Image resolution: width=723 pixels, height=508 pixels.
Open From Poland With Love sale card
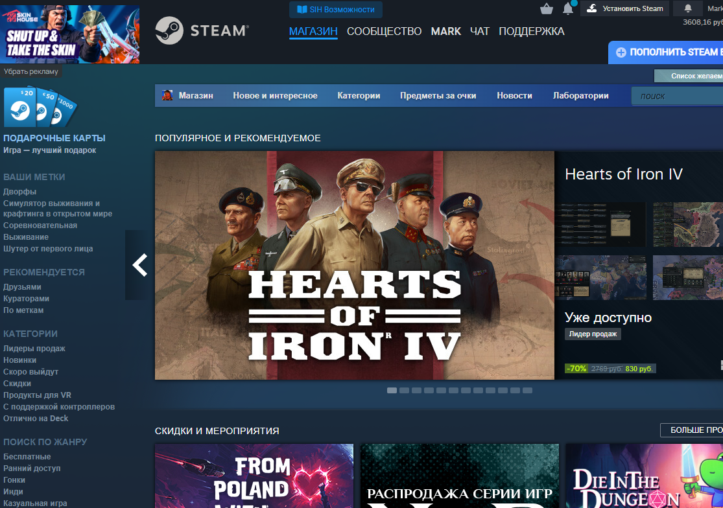254,476
